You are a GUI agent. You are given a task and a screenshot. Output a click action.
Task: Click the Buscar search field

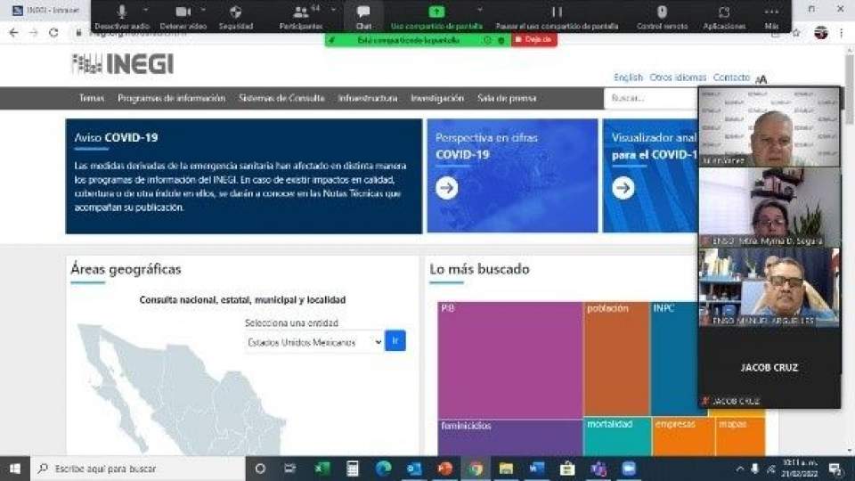coord(650,98)
